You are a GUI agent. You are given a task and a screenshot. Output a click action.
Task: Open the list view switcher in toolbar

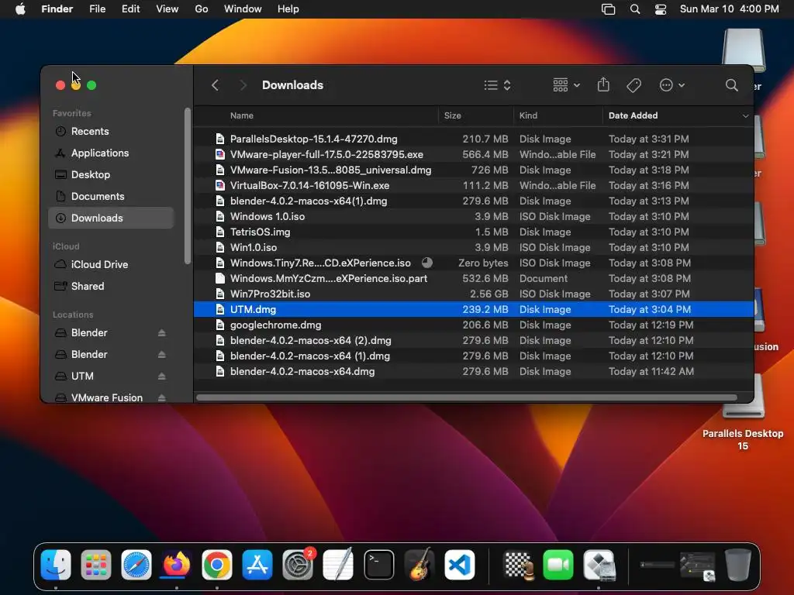(x=497, y=85)
